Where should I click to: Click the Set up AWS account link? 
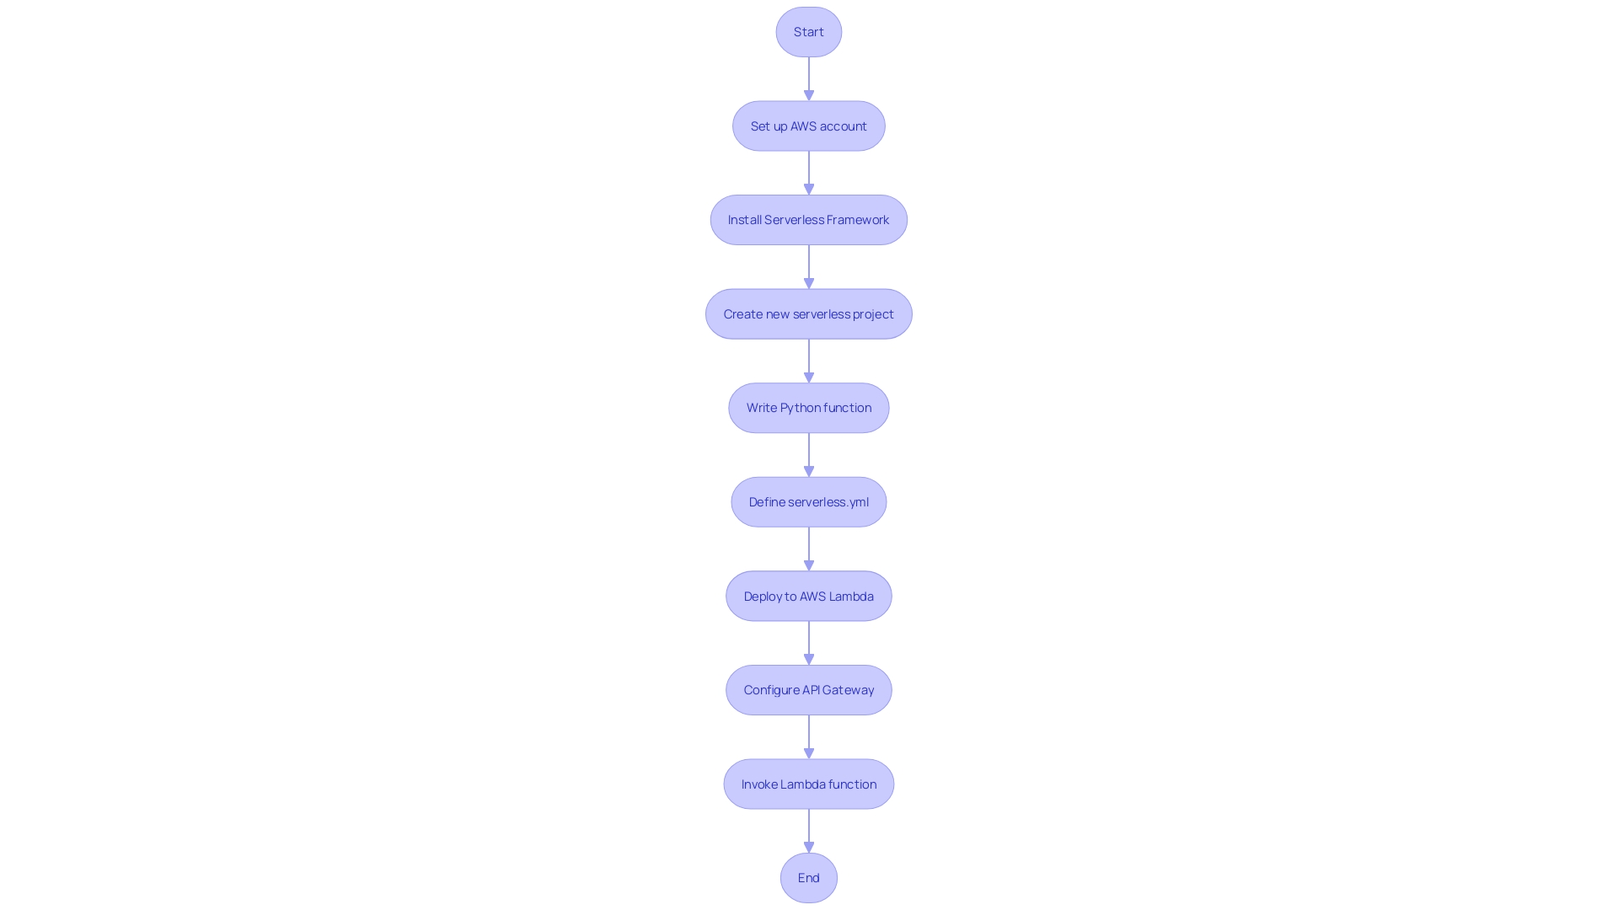tap(809, 126)
